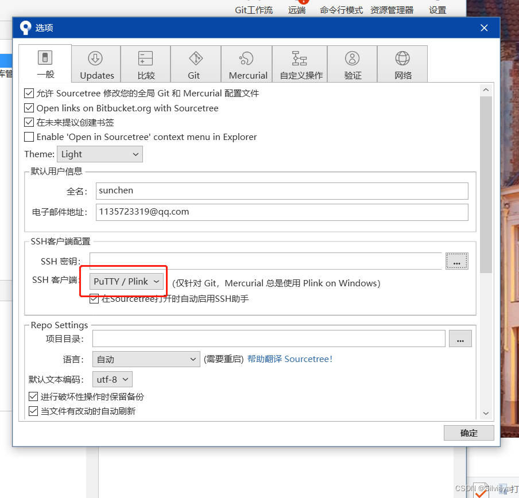The height and width of the screenshot is (498, 519).
Task: Open the 一般 (General) tab
Action: (x=45, y=64)
